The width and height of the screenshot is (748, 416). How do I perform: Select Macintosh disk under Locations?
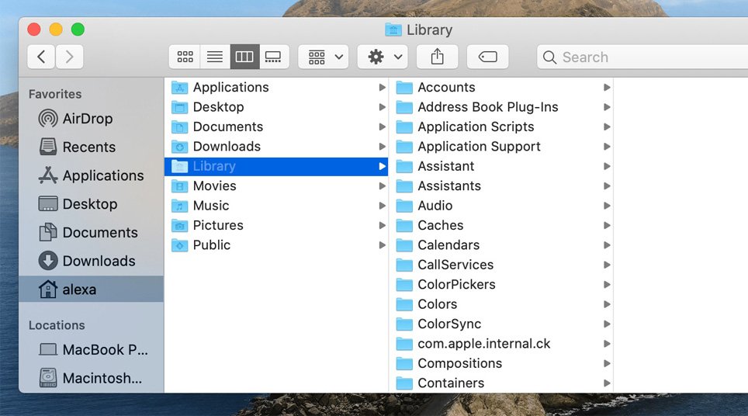click(102, 379)
